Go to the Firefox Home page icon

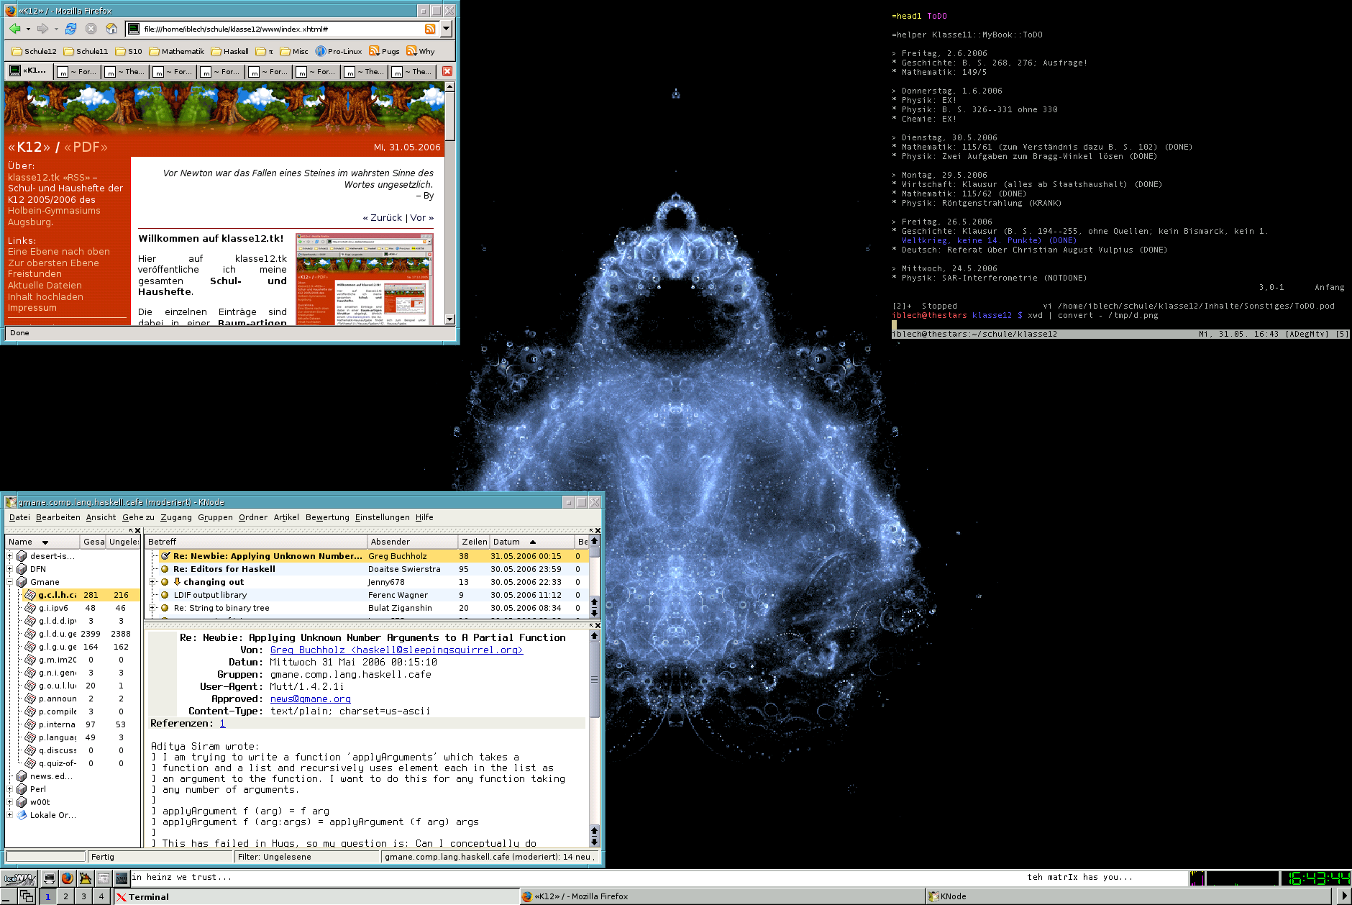point(111,29)
